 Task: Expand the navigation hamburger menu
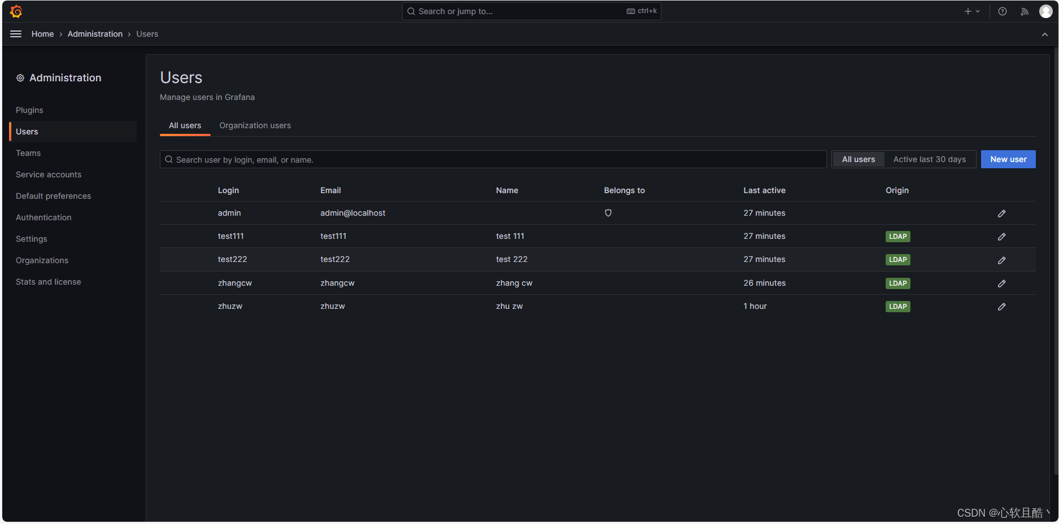(x=16, y=34)
